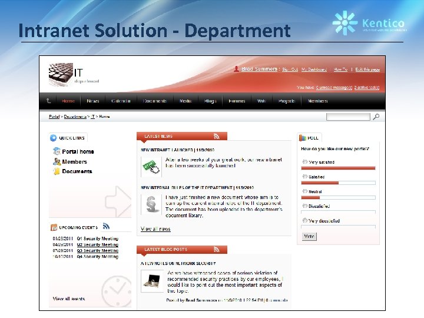Click IT in the breadcrumb
The image size is (424, 318).
click(93, 116)
